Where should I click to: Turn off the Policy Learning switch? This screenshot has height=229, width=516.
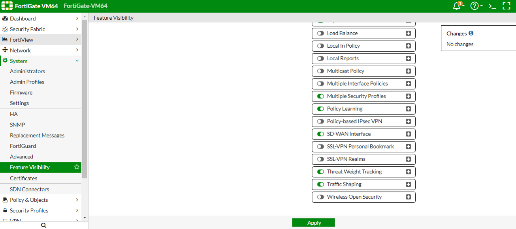[320, 109]
